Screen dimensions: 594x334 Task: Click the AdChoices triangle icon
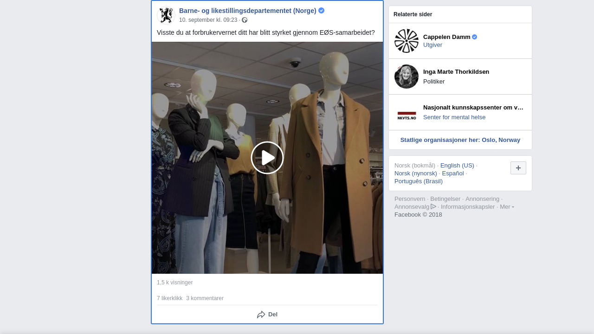433,206
